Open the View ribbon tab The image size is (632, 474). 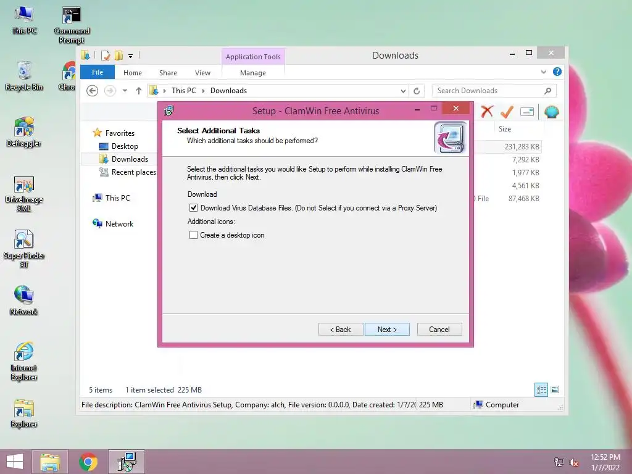point(202,73)
